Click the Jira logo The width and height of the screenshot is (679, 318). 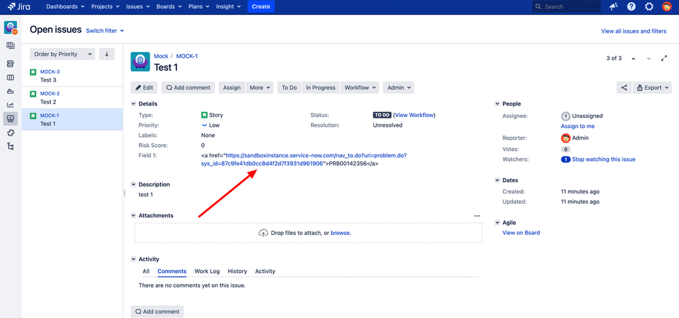(x=18, y=7)
